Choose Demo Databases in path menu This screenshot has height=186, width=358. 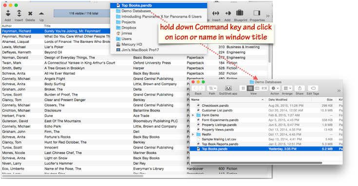pos(159,11)
